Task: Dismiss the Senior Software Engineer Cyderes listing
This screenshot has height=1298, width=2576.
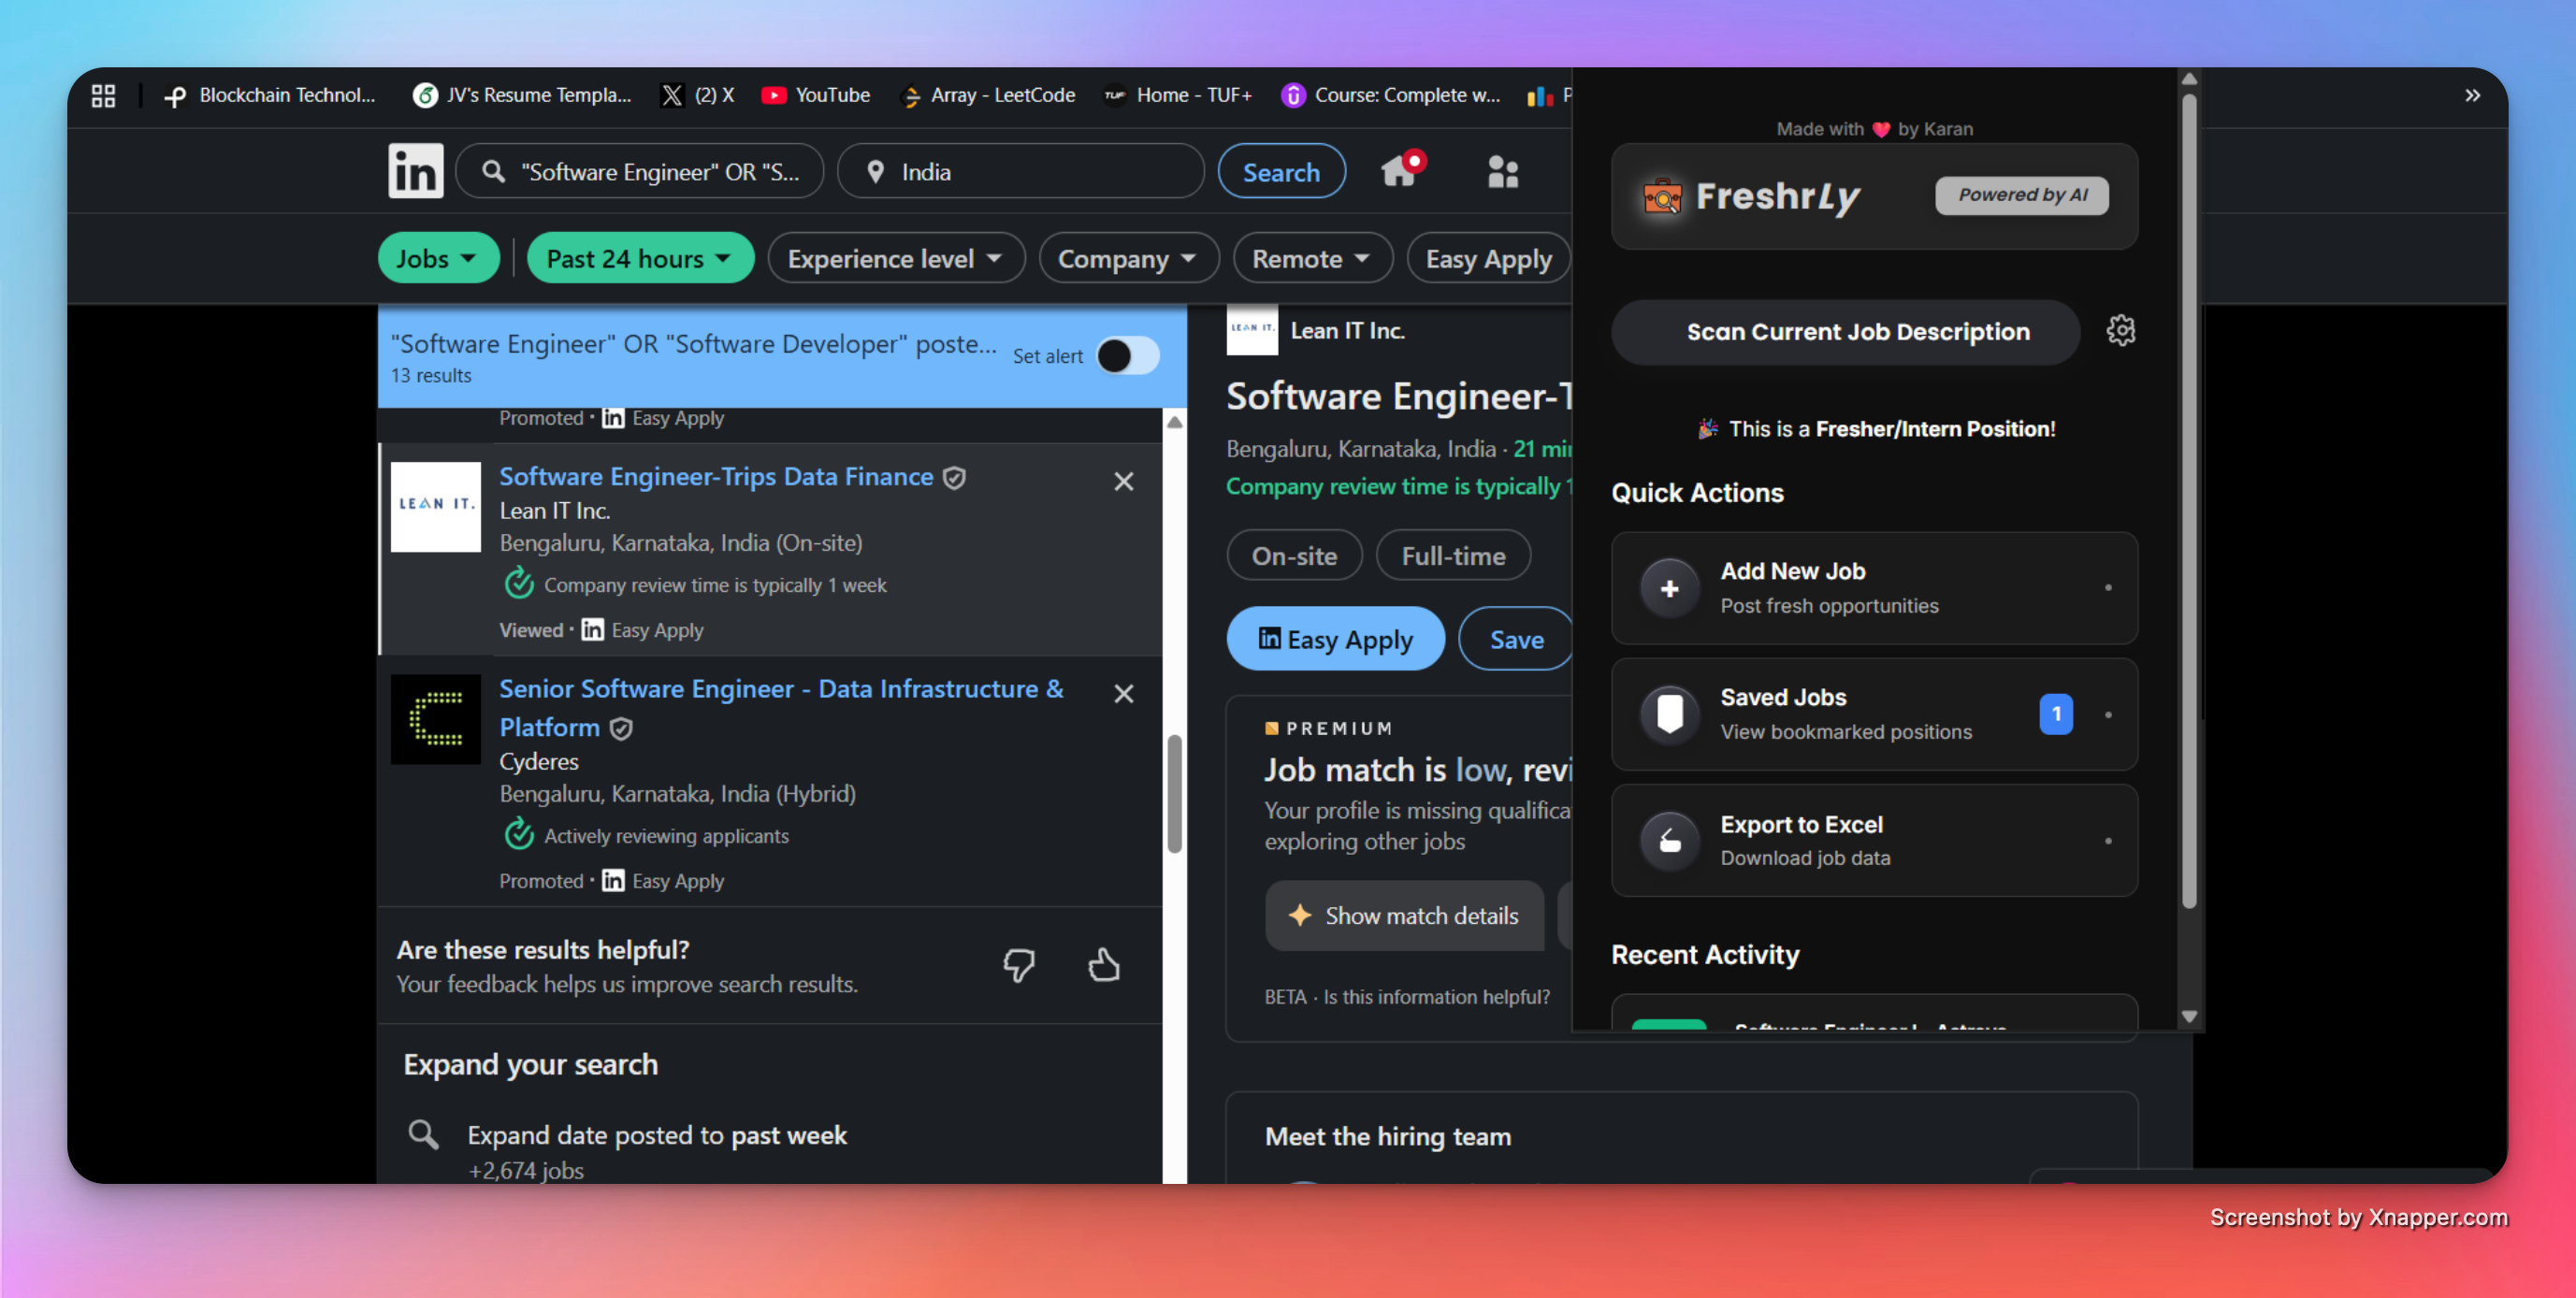Action: [1123, 693]
